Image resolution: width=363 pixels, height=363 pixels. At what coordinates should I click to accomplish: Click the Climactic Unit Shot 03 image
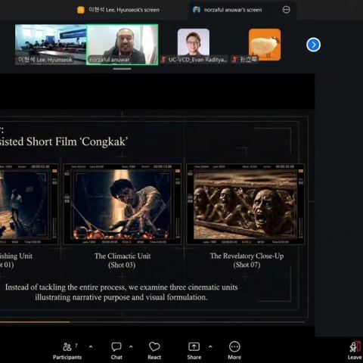[x=123, y=204]
